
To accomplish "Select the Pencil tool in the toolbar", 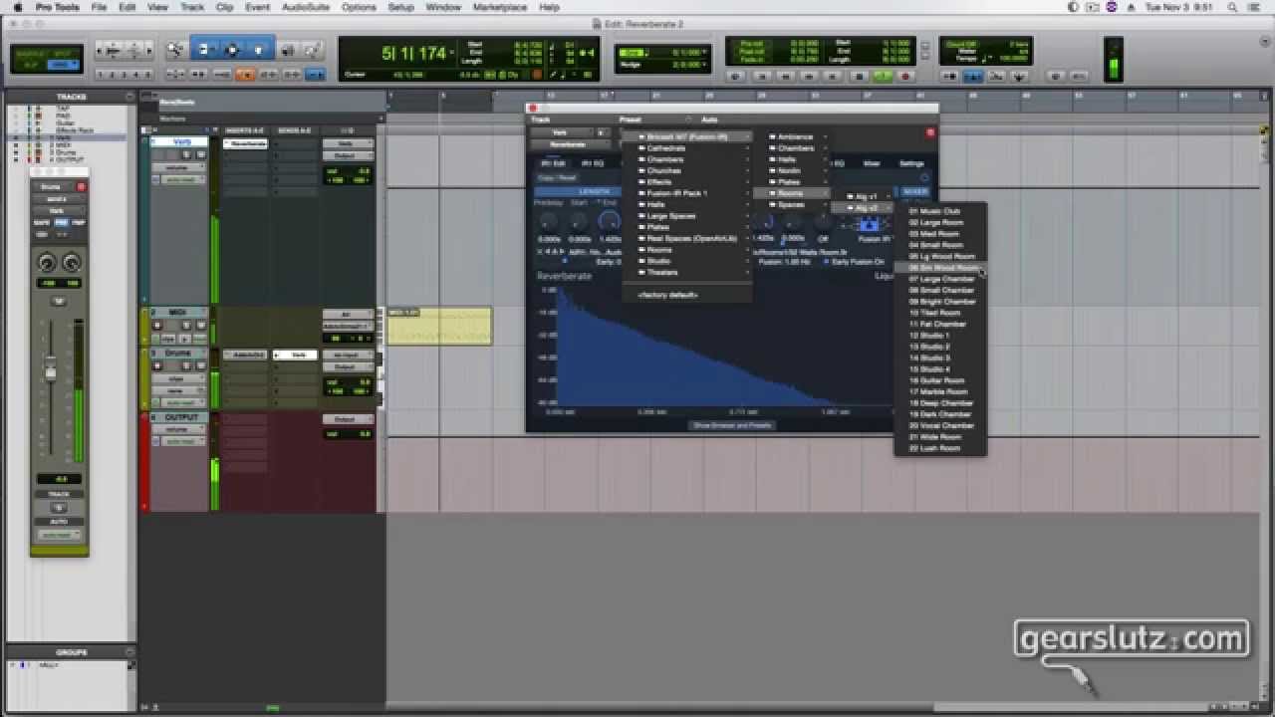I will (313, 49).
